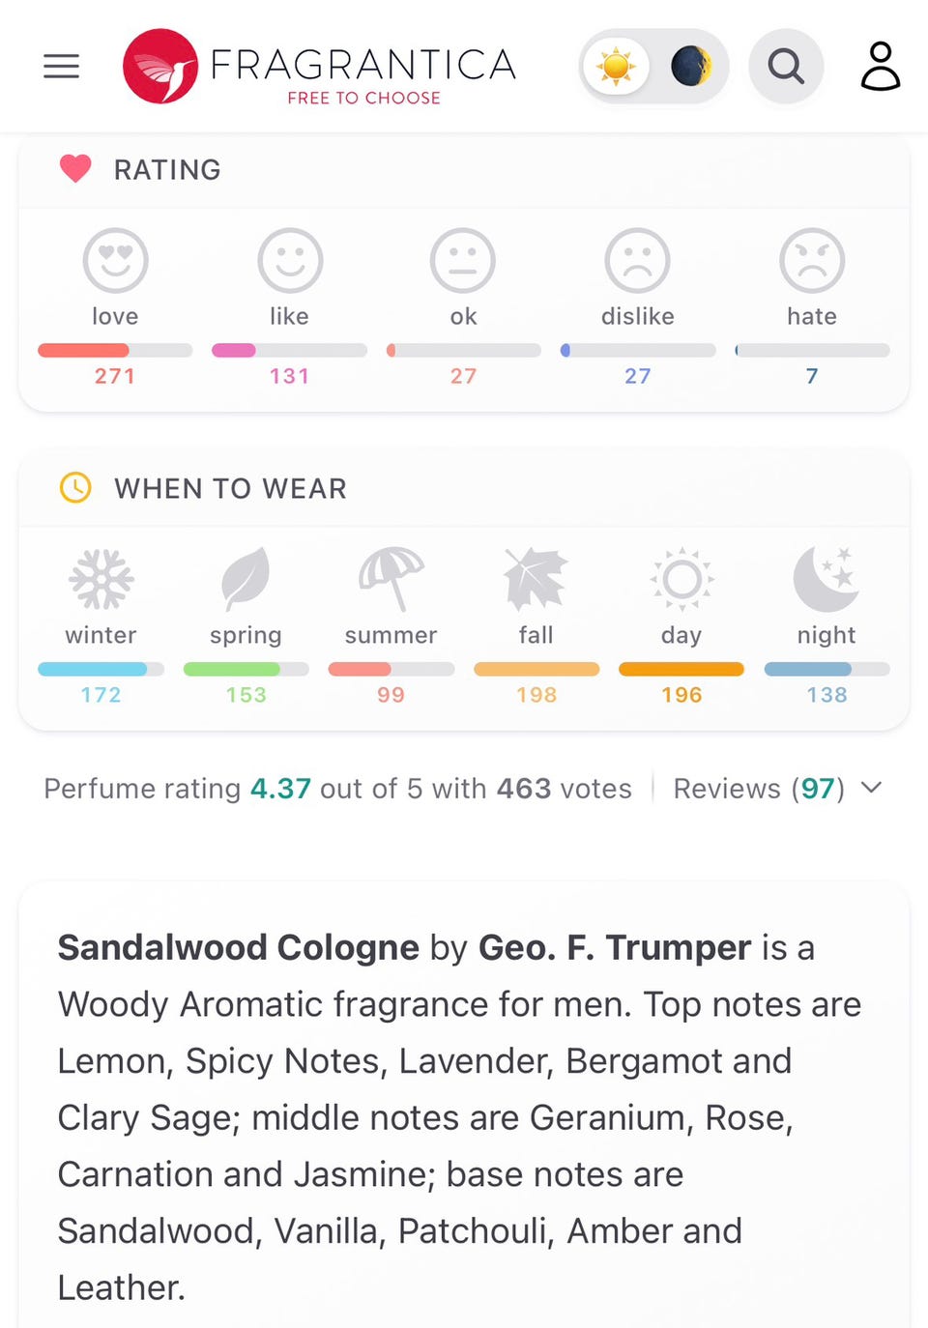Select the summer umbrella icon

(x=391, y=579)
